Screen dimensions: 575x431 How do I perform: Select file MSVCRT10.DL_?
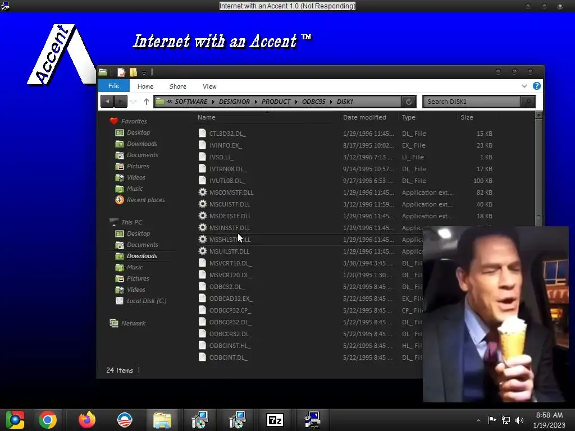tap(231, 263)
